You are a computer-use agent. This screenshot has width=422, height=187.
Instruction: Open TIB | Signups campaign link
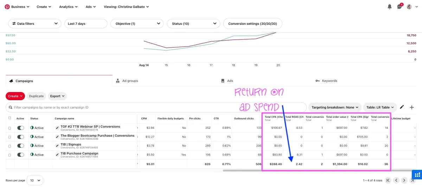click(71, 144)
